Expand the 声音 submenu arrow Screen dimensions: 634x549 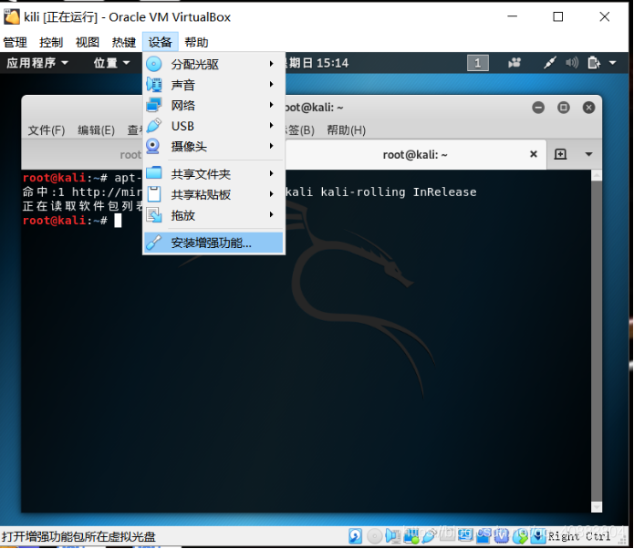coord(272,85)
